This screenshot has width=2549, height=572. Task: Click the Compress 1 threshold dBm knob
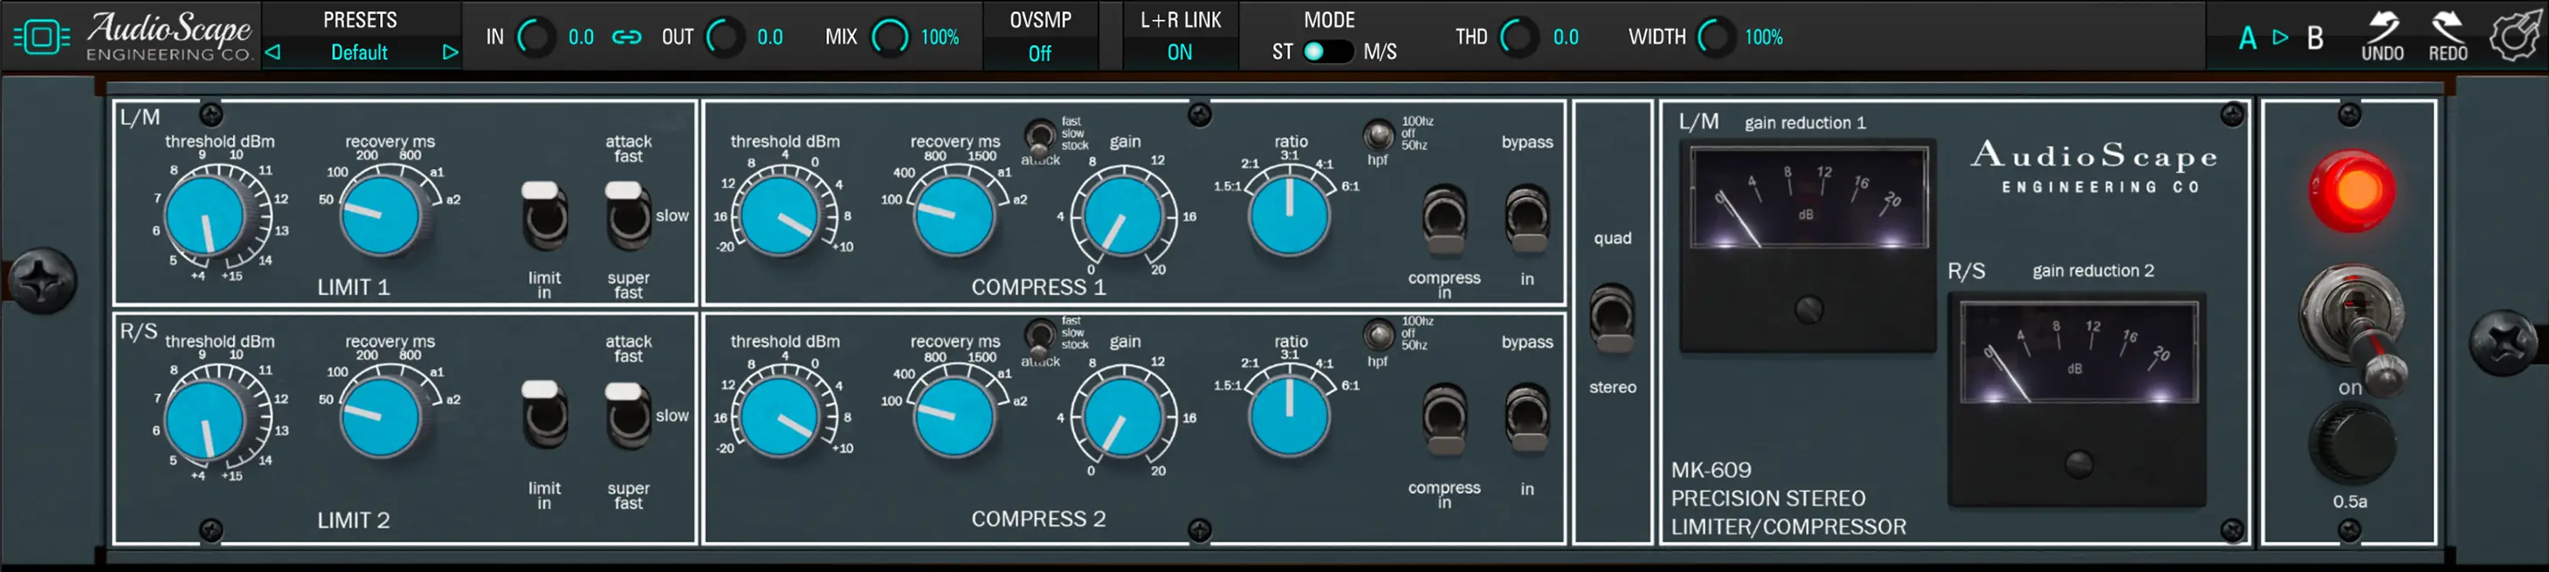(x=781, y=216)
